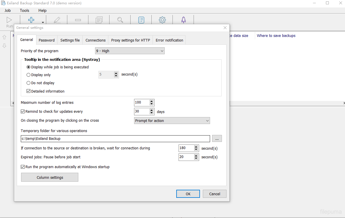
Task: Click the minus delete job icon
Action: [x=78, y=20]
